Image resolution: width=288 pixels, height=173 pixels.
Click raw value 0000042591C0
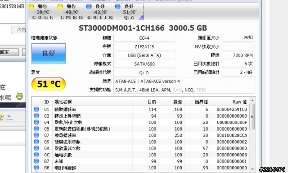pyautogui.click(x=232, y=109)
